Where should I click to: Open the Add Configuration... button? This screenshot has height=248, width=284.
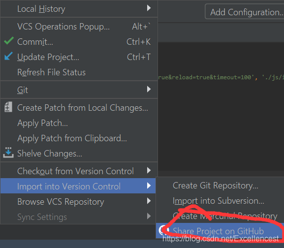click(x=245, y=12)
